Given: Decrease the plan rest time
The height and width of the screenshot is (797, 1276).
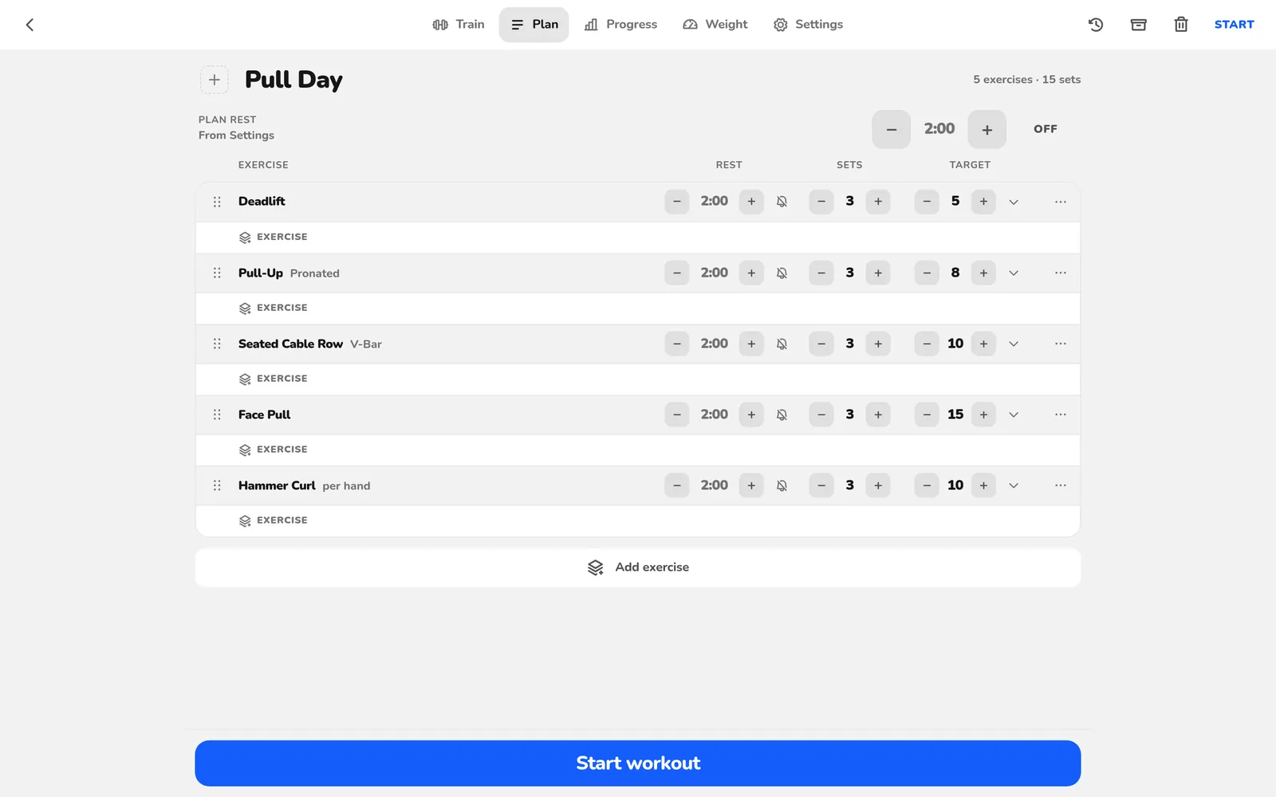Looking at the screenshot, I should tap(892, 129).
